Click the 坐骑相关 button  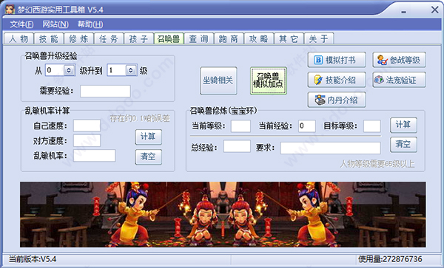[218, 80]
